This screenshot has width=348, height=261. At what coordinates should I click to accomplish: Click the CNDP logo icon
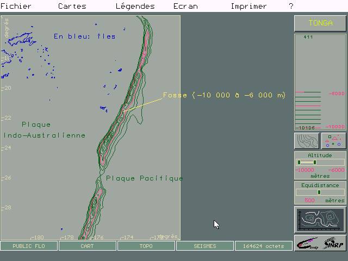pos(308,244)
